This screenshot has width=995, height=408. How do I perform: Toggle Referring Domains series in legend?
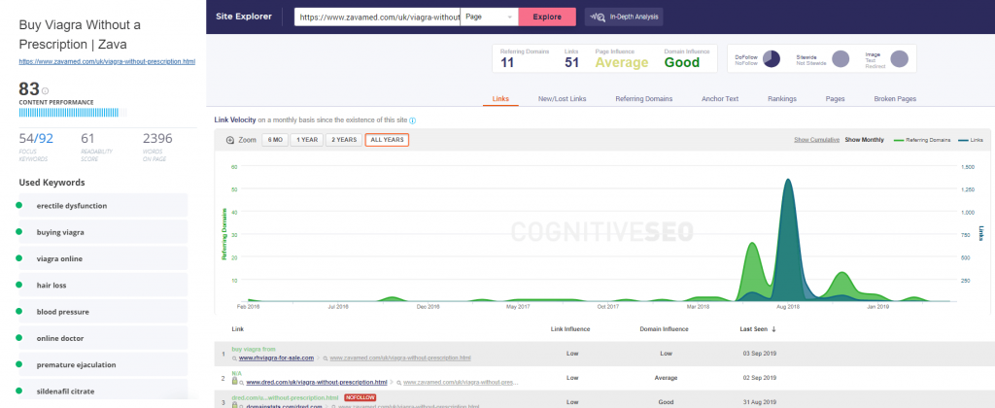[922, 140]
